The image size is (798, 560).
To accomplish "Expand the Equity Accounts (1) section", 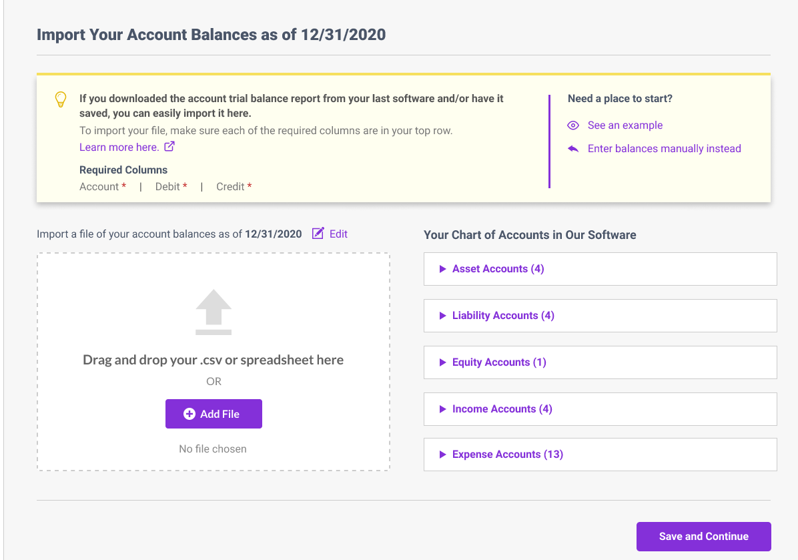I will coord(600,362).
